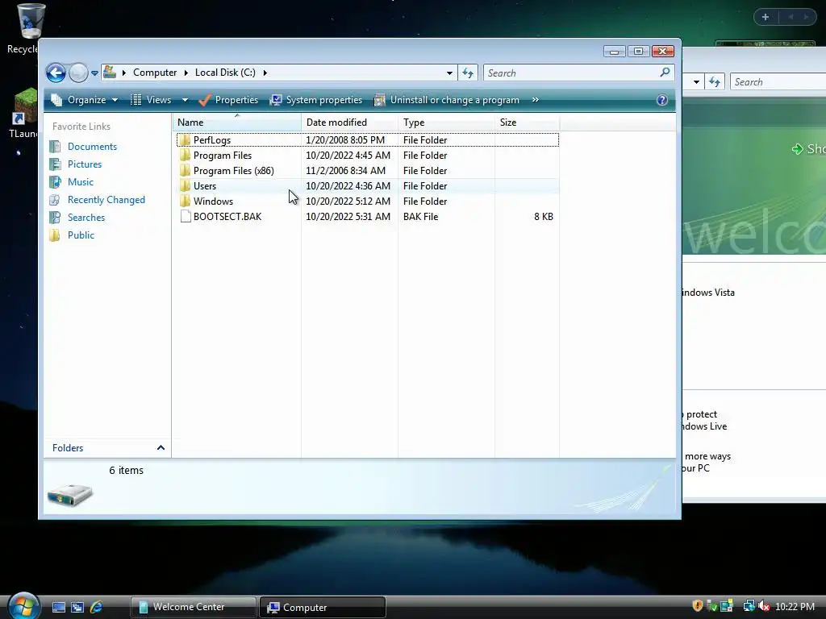This screenshot has width=826, height=619.
Task: Click the Users date 10/20/2022 4:36 AM
Action: point(348,186)
